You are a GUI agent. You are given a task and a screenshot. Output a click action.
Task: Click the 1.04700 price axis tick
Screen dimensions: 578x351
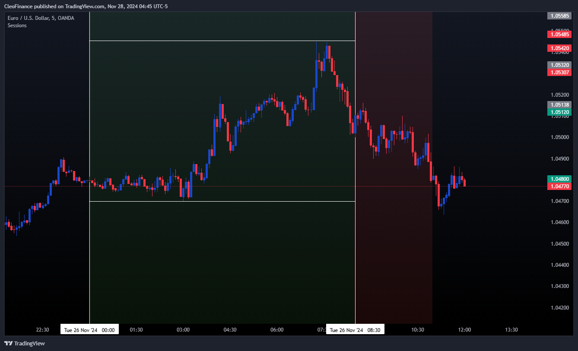point(559,201)
